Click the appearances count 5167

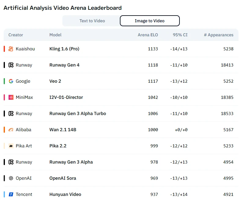point(228,130)
